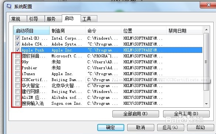Select the Alibaba sof manufacturer cell

click(x=67, y=97)
